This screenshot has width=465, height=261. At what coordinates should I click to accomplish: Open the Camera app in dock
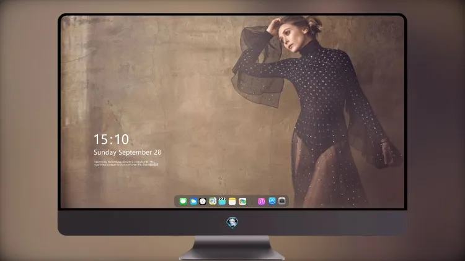coord(282,201)
